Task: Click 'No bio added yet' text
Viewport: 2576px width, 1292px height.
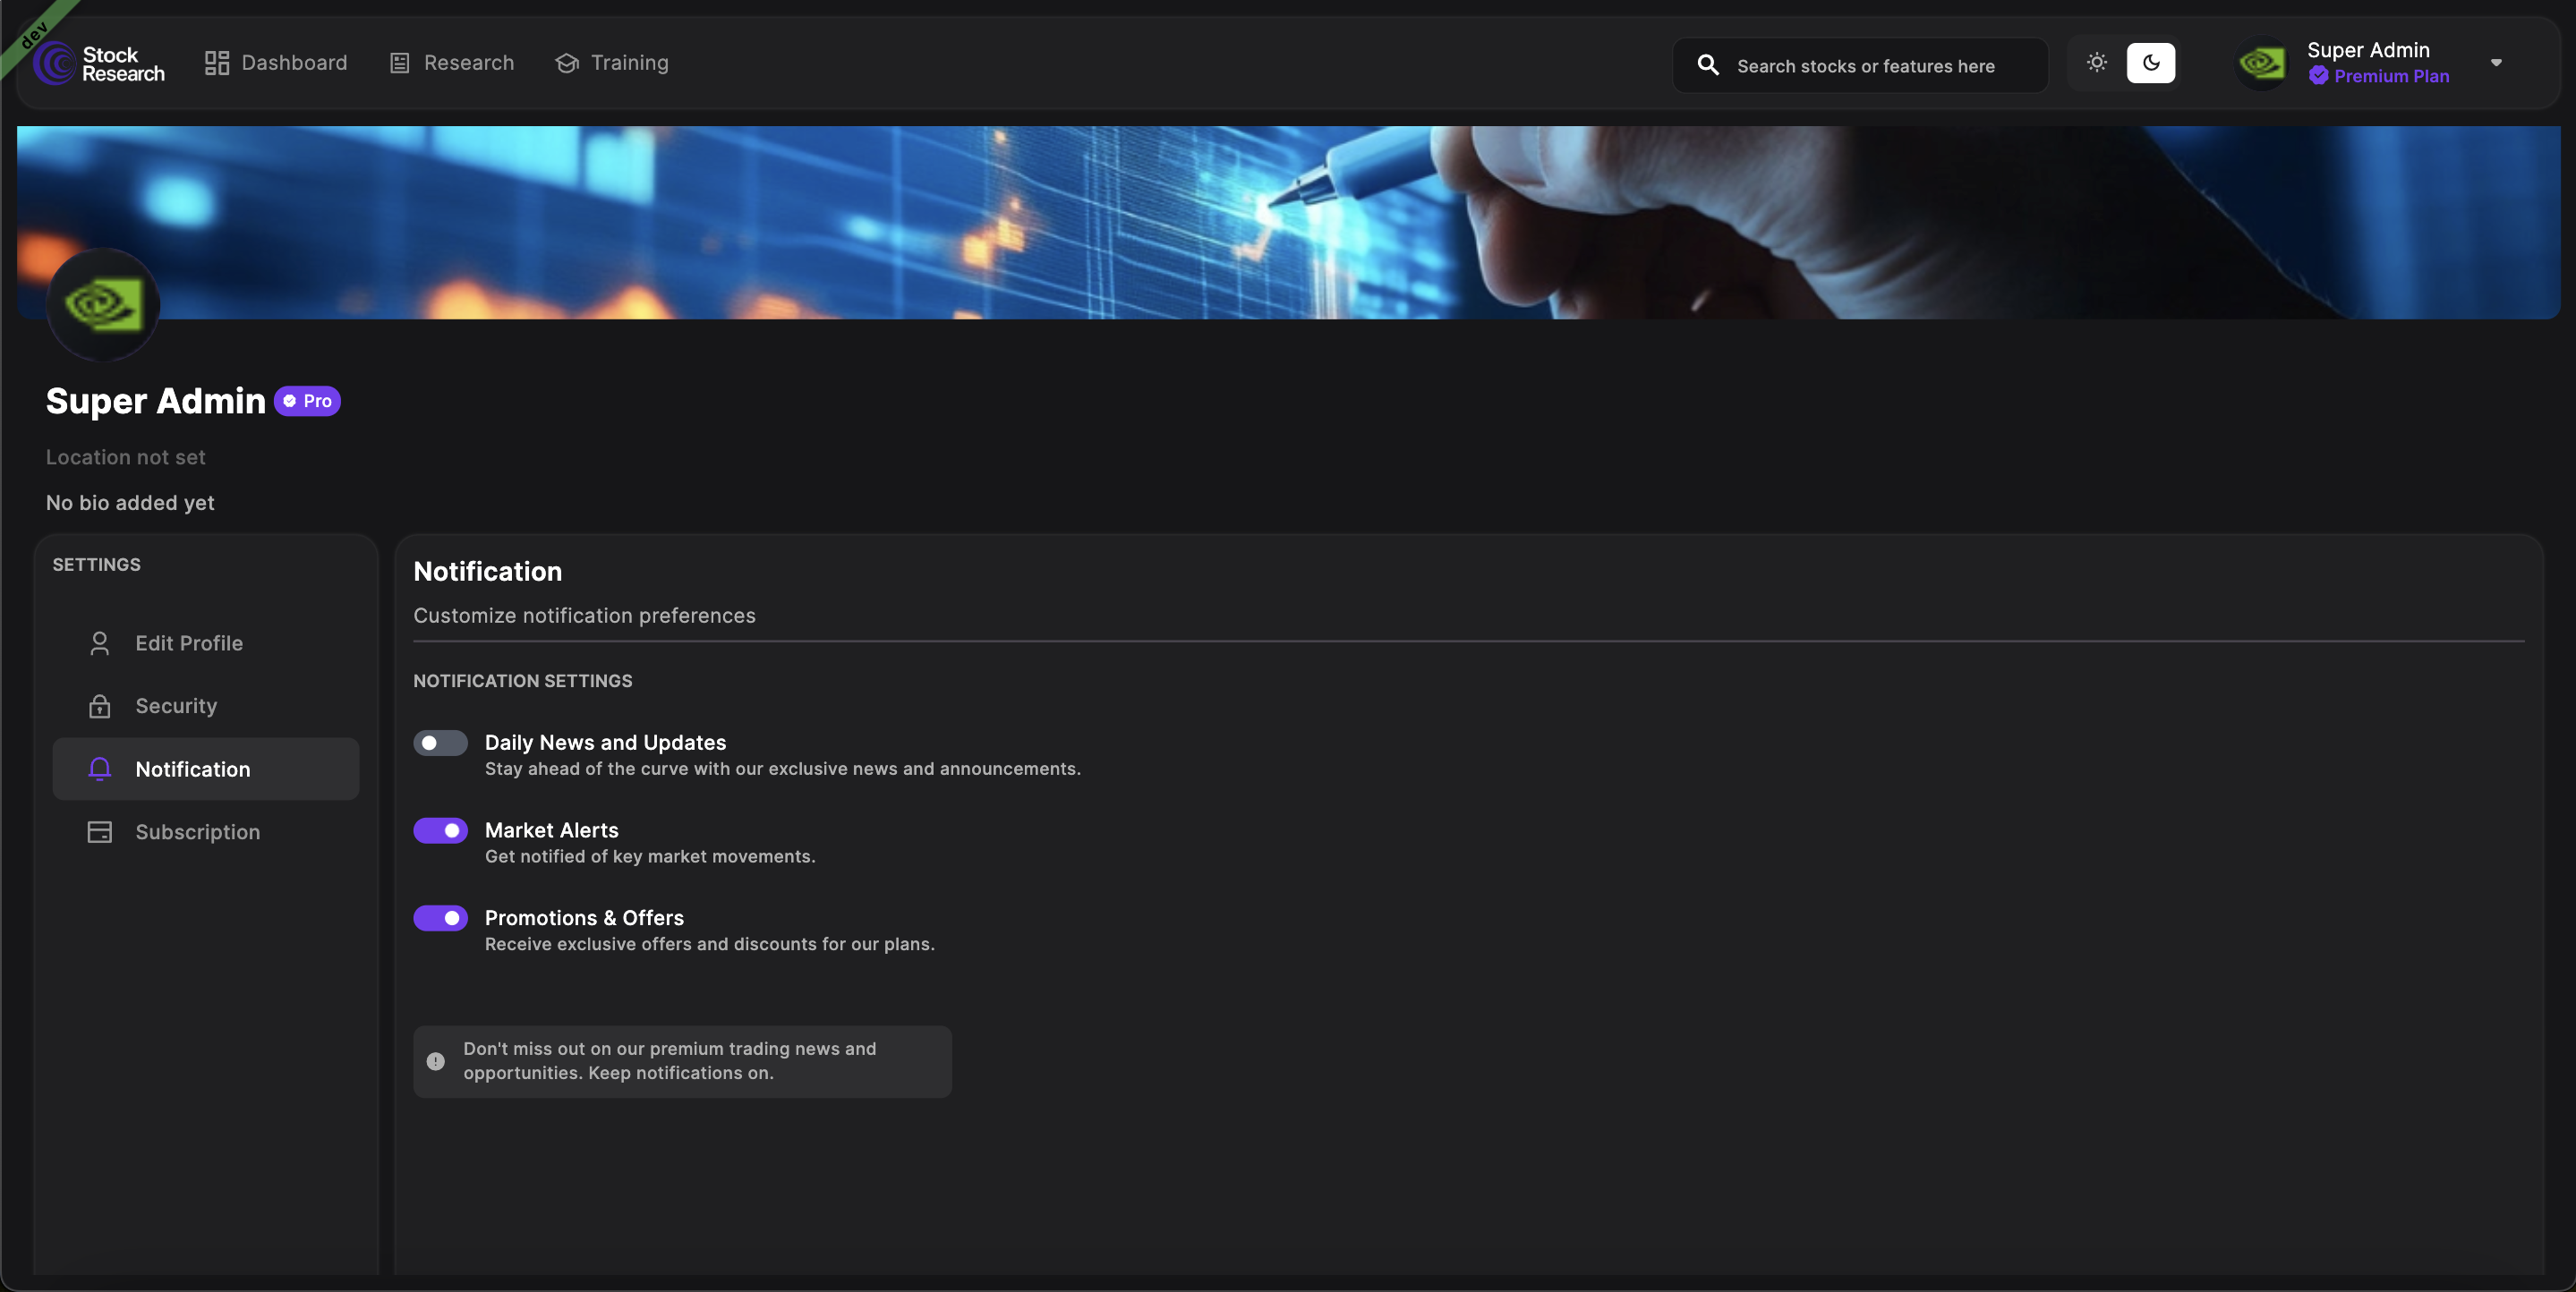Action: pyautogui.click(x=130, y=503)
